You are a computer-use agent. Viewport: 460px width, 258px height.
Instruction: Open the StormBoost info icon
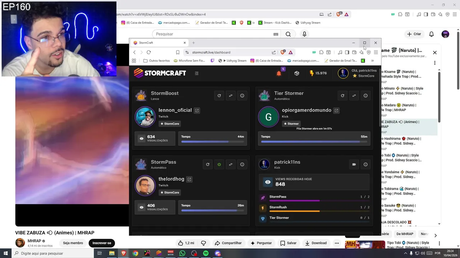242,96
